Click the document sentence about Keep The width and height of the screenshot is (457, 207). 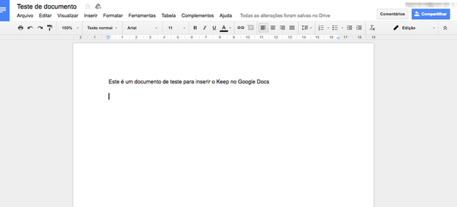point(189,82)
